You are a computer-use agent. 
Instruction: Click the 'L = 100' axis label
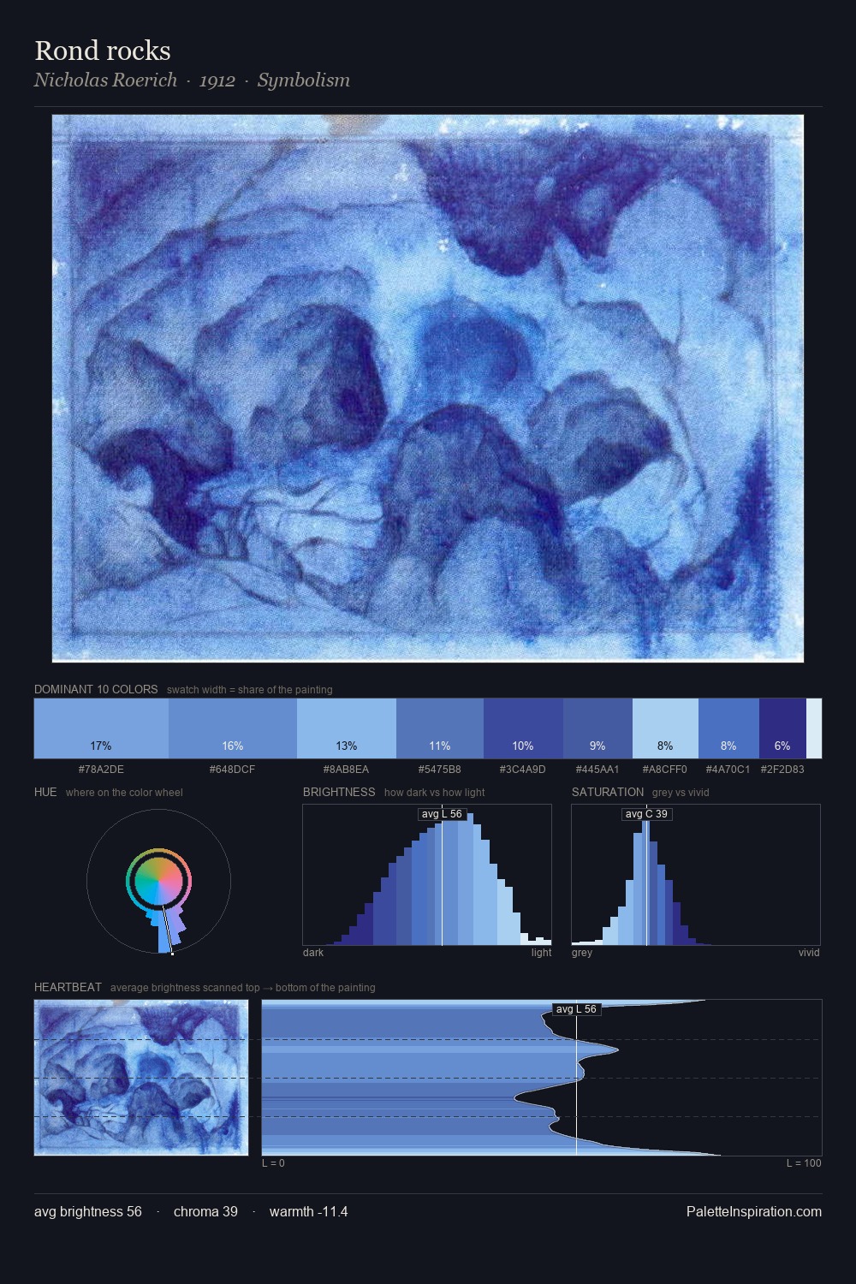tap(804, 1163)
